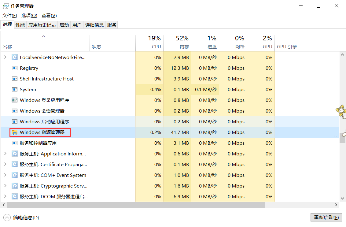Select the 服务和控制器应用 process name
The width and height of the screenshot is (346, 227).
point(38,143)
